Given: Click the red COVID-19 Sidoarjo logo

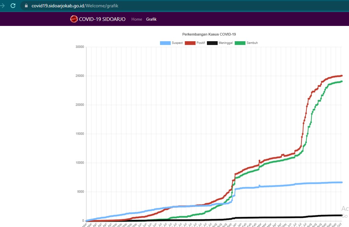Looking at the screenshot, I should point(74,19).
